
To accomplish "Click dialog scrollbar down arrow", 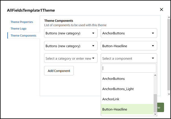I will 169,93.
